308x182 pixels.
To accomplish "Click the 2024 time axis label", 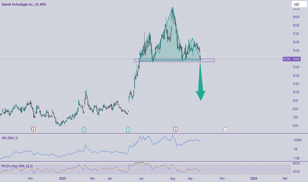I will pyautogui.click(x=253, y=178).
